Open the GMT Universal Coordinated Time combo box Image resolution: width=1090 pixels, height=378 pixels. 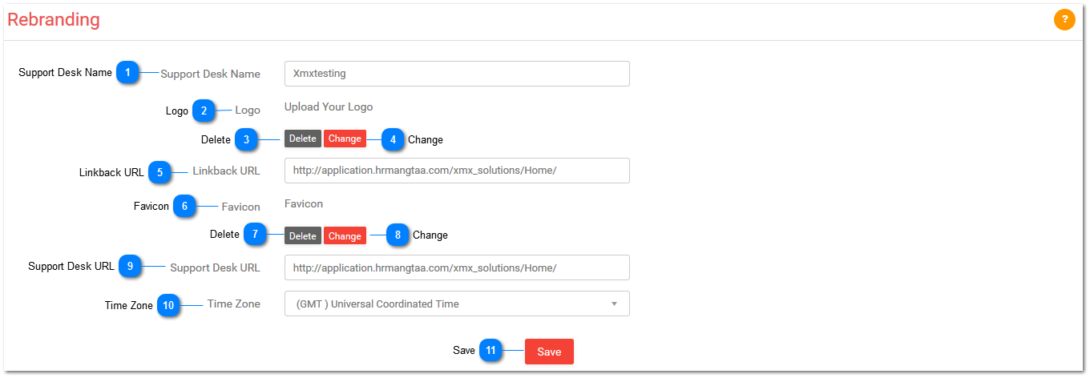tap(457, 304)
